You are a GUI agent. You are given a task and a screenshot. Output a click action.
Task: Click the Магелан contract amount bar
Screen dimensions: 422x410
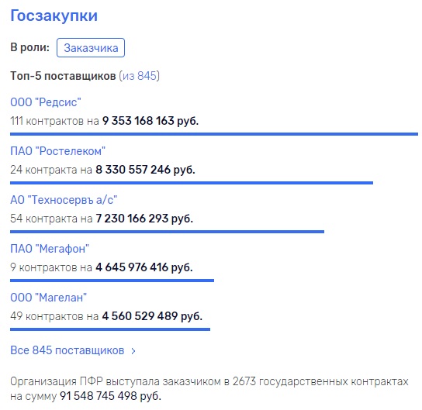[x=110, y=329]
